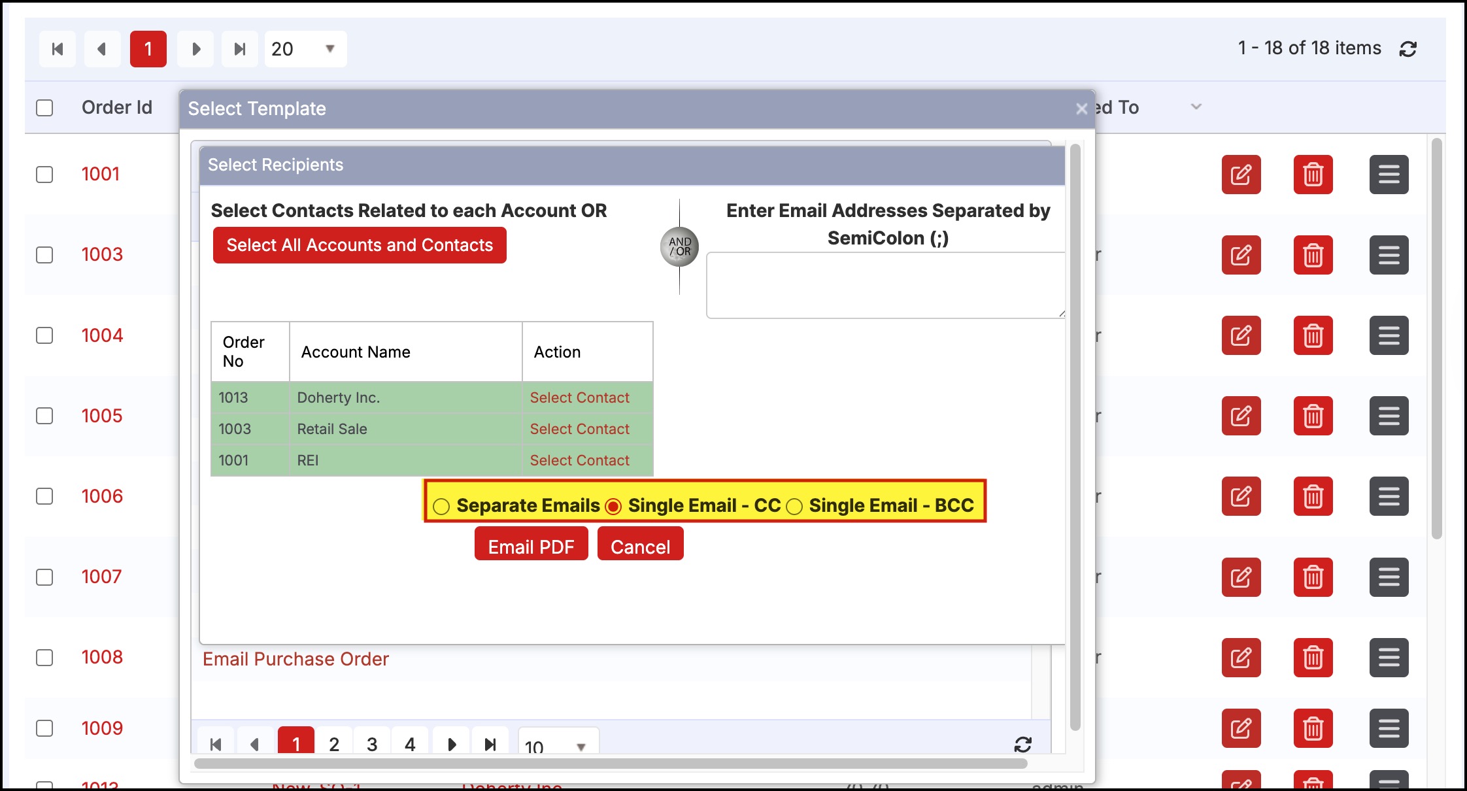
Task: Open hamburger menu for order 1001
Action: click(x=1389, y=175)
